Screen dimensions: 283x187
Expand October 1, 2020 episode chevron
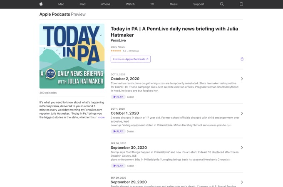[x=242, y=113]
